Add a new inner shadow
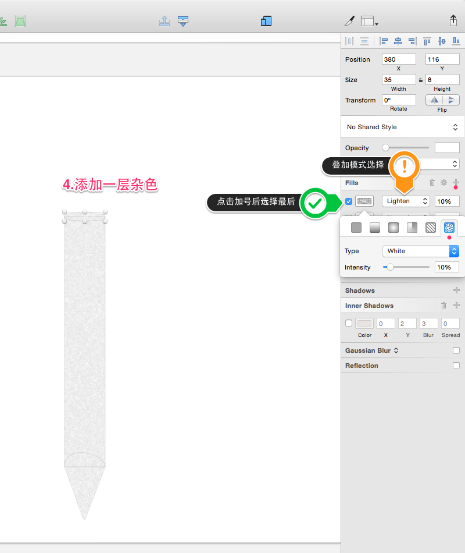The height and width of the screenshot is (553, 465). coord(456,306)
